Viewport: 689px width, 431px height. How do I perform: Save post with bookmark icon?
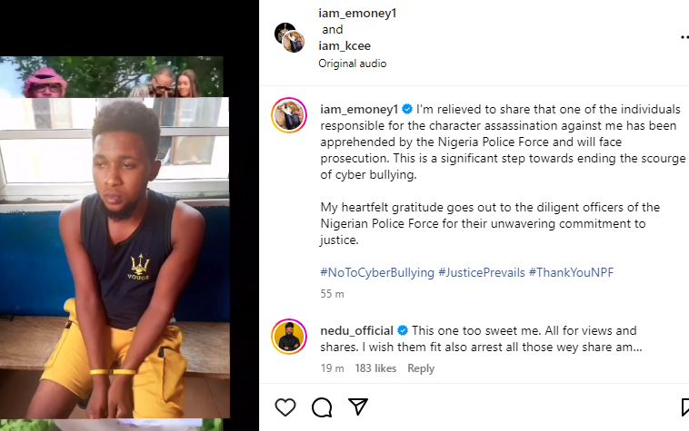685,407
